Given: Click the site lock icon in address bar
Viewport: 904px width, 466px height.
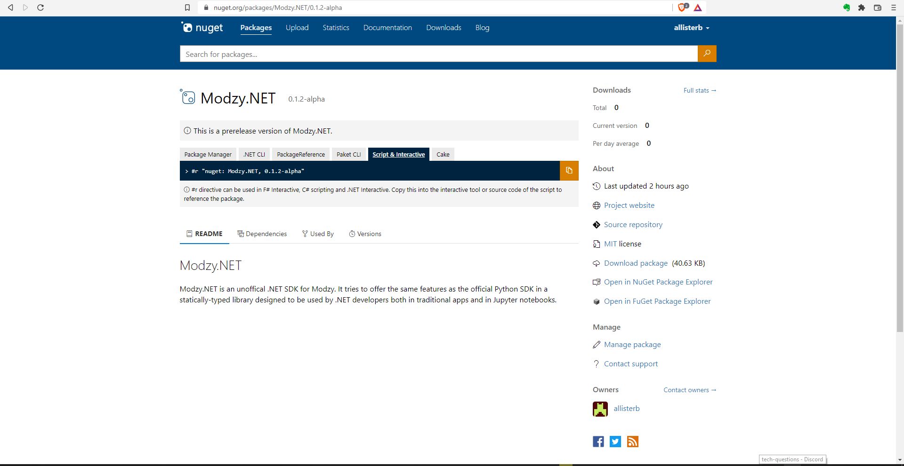Looking at the screenshot, I should point(206,8).
